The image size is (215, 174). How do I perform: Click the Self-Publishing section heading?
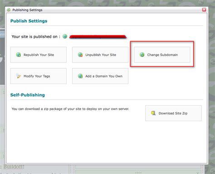28,95
